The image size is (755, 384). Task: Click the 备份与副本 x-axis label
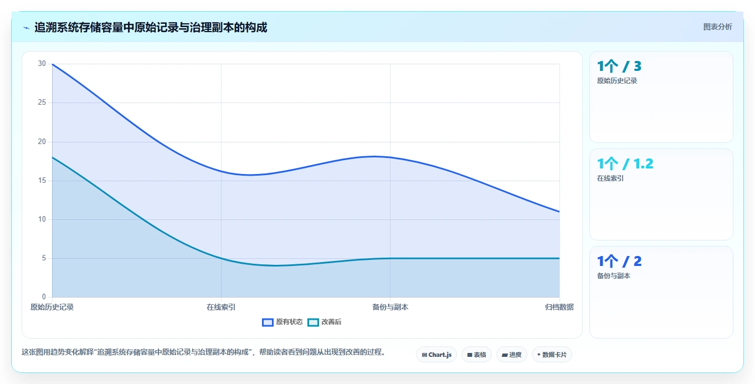(x=390, y=307)
